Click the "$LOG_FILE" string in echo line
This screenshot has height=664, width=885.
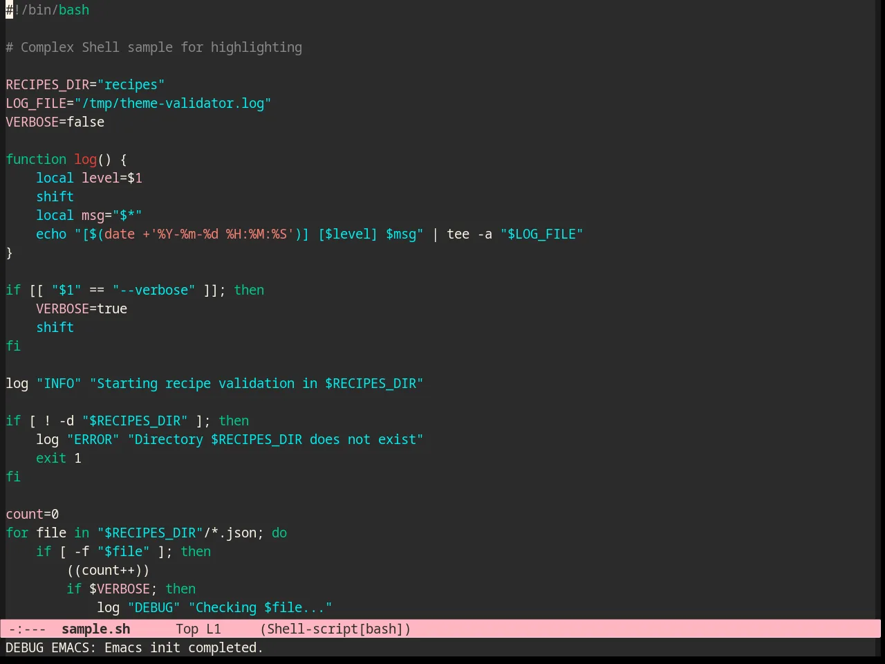542,234
